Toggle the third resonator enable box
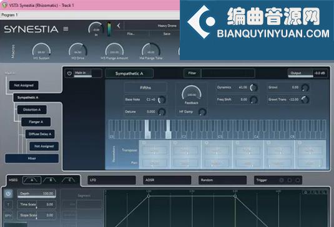This screenshot has height=227, width=334. coord(207,143)
